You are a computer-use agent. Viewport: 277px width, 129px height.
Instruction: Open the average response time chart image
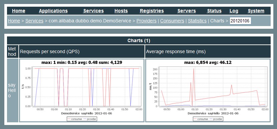208,91
